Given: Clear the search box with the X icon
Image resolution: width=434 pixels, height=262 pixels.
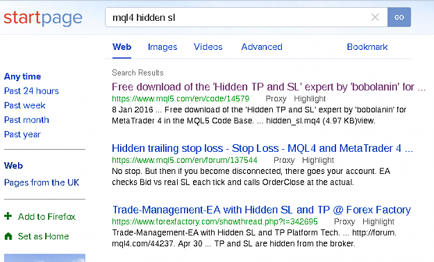Looking at the screenshot, I should coord(375,17).
